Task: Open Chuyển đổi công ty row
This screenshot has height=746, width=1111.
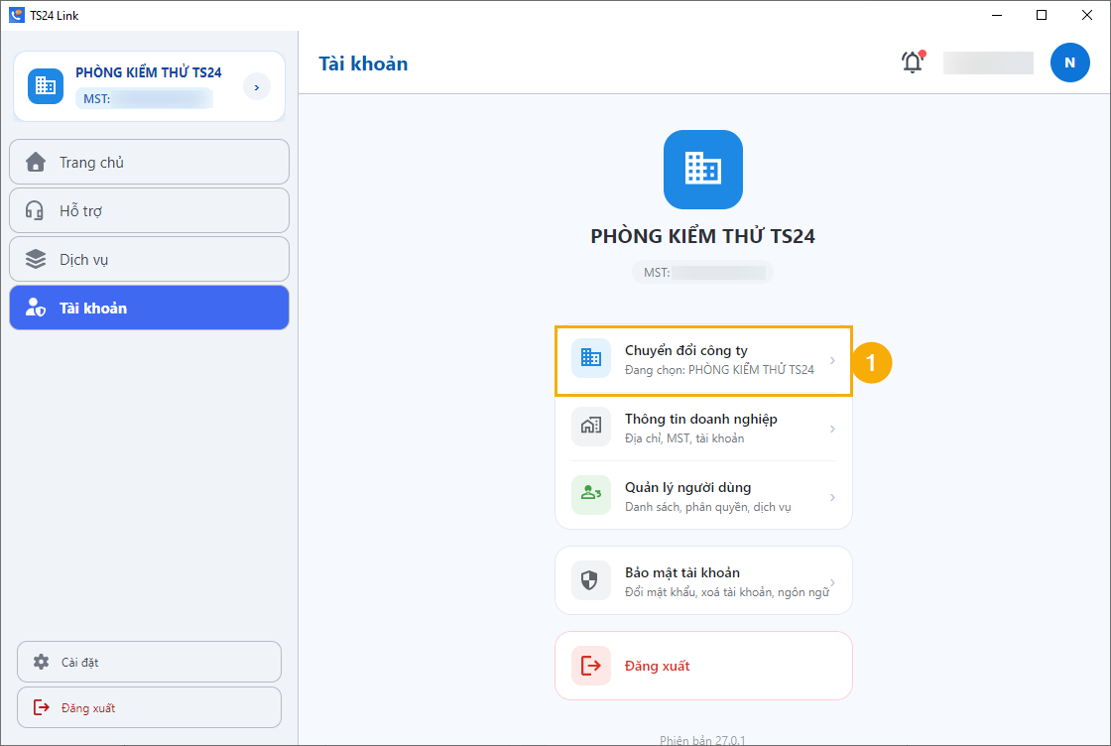Action: tap(703, 361)
